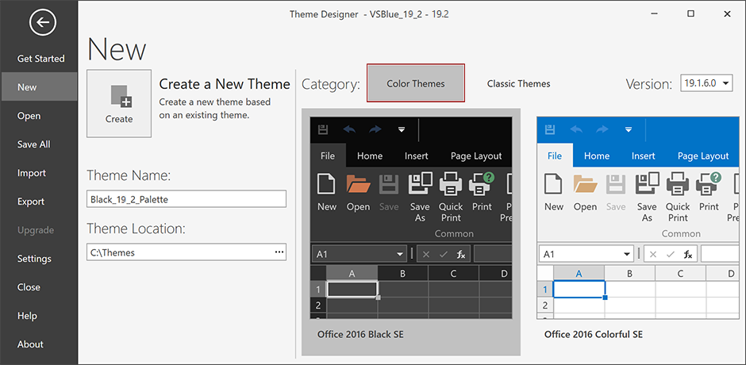This screenshot has width=746, height=365.
Task: Click checkmark confirm icon in Colorful SE preview
Action: pos(671,254)
